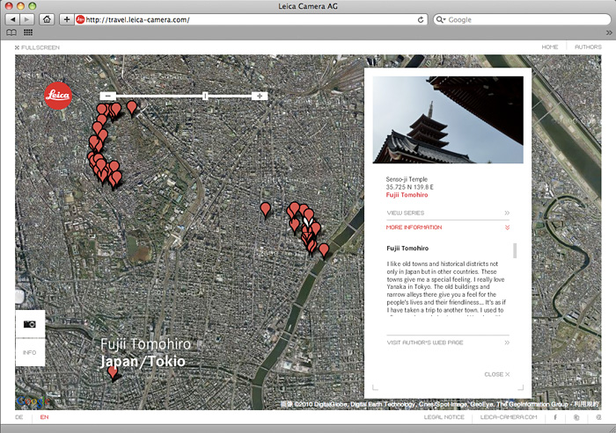Image resolution: width=616 pixels, height=433 pixels.
Task: Close the info panel with CLOSE X
Action: point(496,374)
